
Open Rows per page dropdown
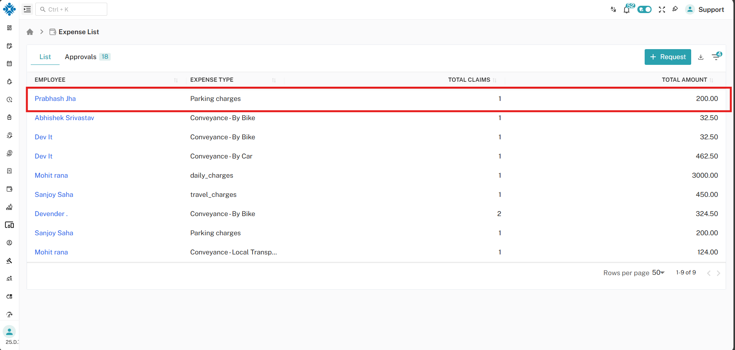[x=658, y=272]
